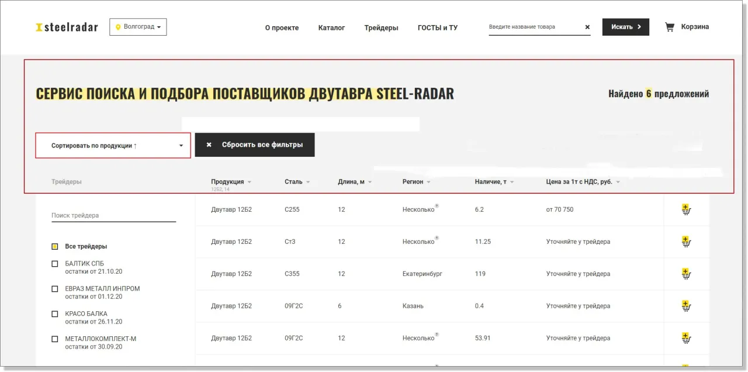
Task: Add the Екатеринбург Двутавр 12Б2 С355 to cart
Action: (686, 273)
